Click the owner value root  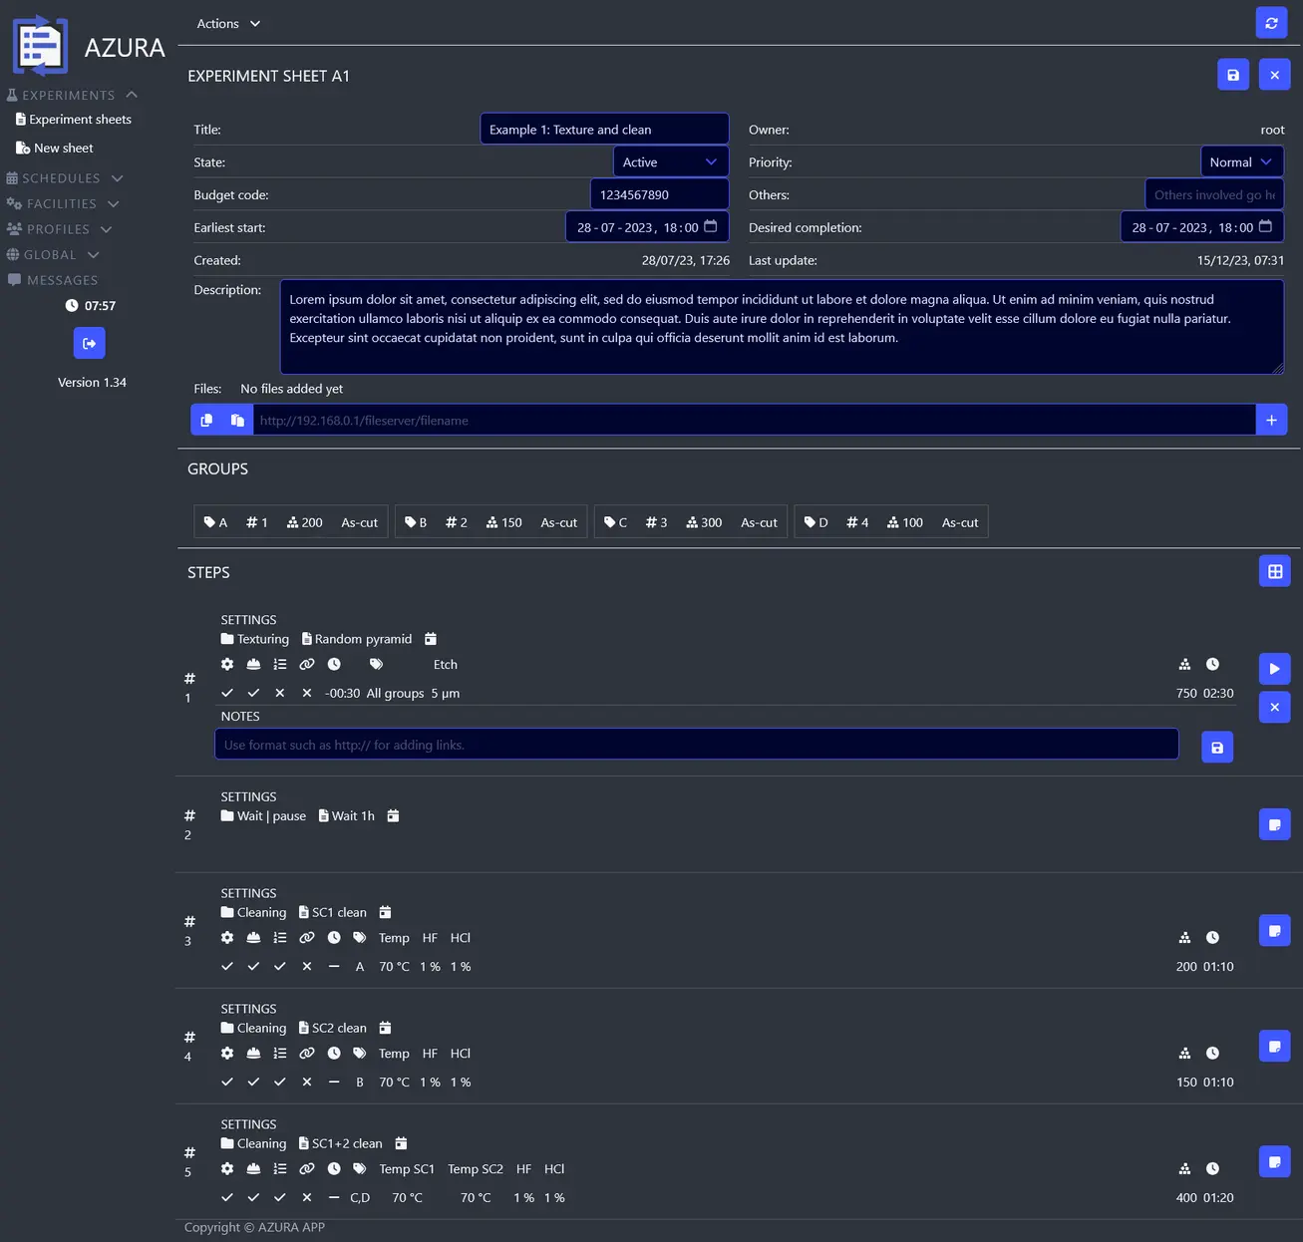click(x=1272, y=130)
